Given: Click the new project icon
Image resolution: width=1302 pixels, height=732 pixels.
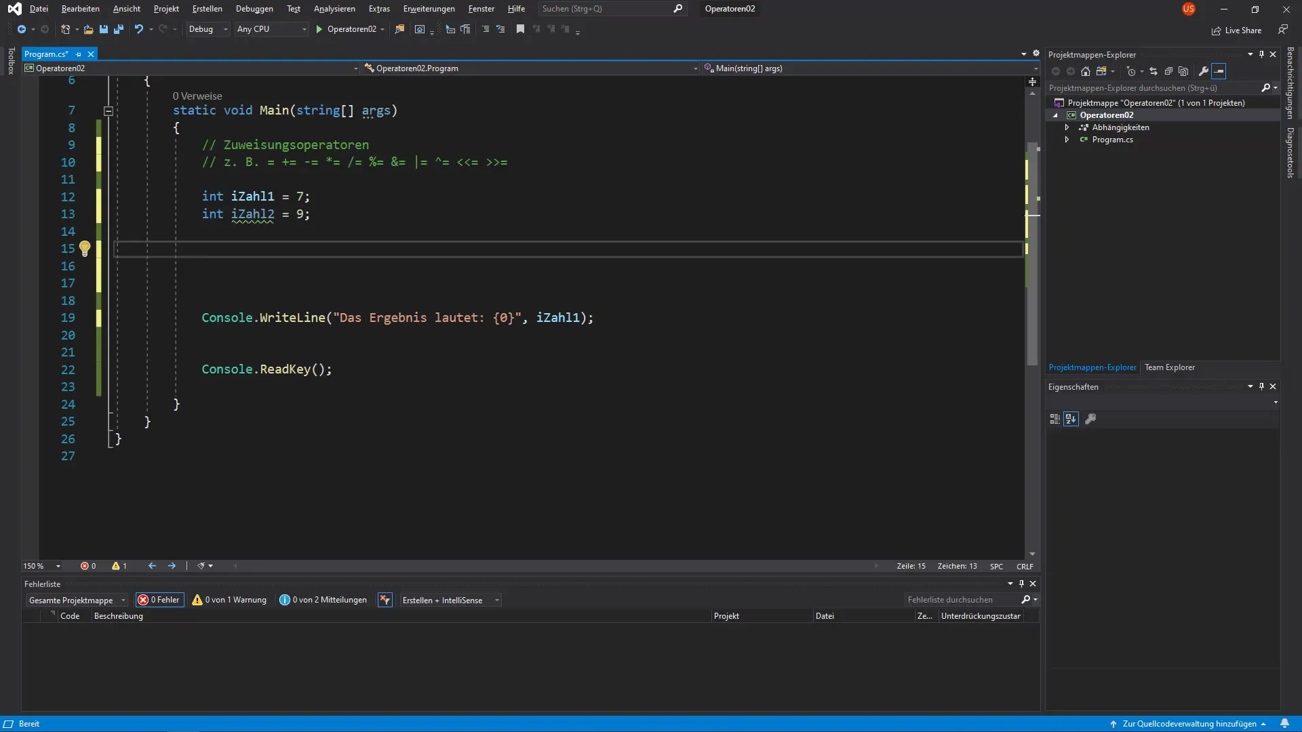Looking at the screenshot, I should 65,29.
